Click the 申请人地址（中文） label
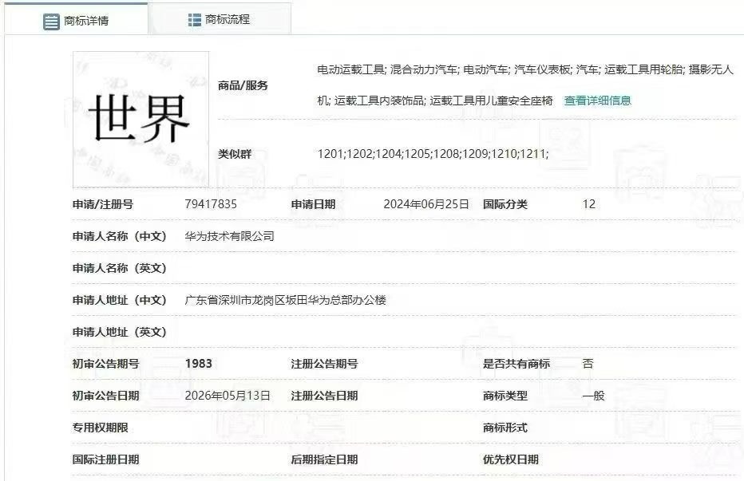 tap(120, 300)
